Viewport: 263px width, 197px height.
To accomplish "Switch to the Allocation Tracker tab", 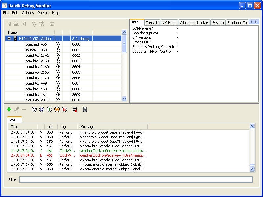I will pyautogui.click(x=194, y=23).
